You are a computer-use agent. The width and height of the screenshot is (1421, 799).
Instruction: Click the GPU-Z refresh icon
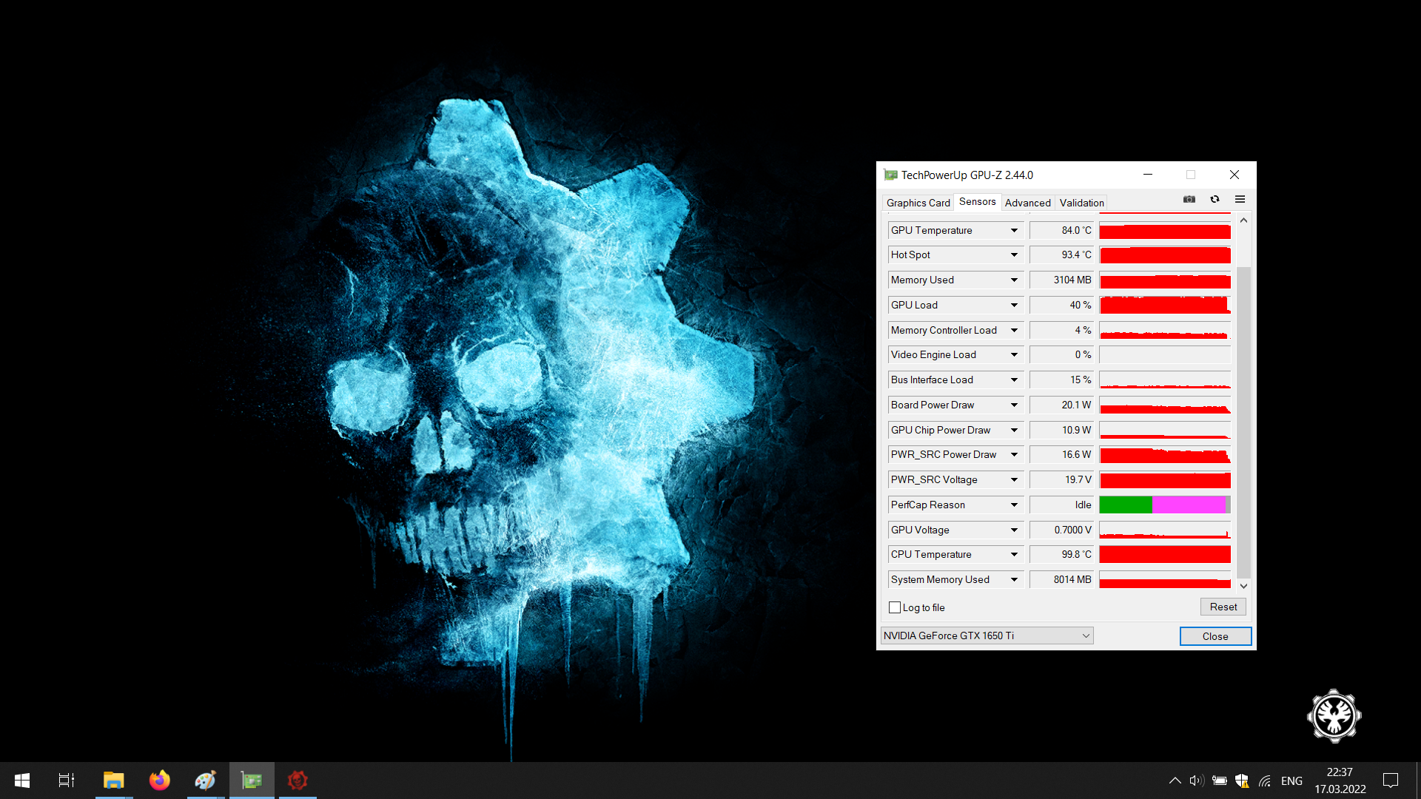[1215, 199]
